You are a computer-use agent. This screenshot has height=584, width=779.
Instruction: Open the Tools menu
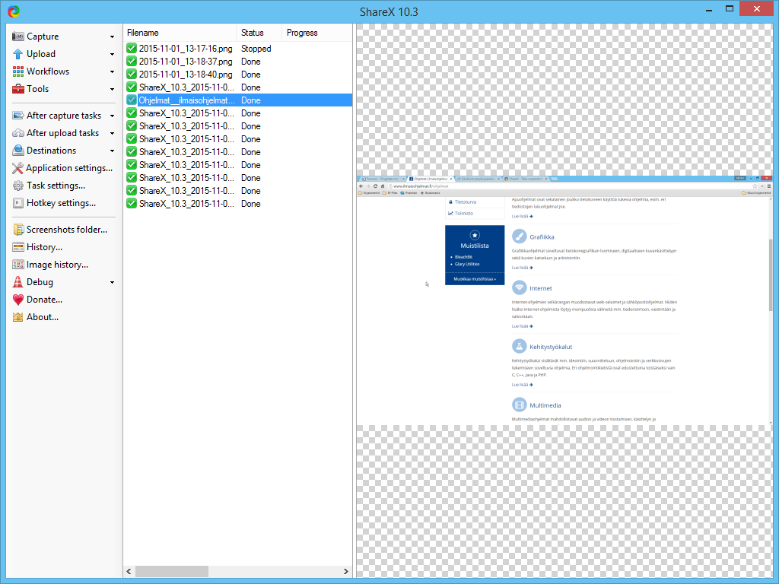pos(64,89)
